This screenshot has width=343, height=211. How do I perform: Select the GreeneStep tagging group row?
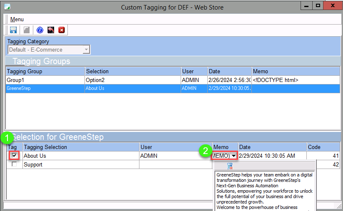pyautogui.click(x=45, y=88)
